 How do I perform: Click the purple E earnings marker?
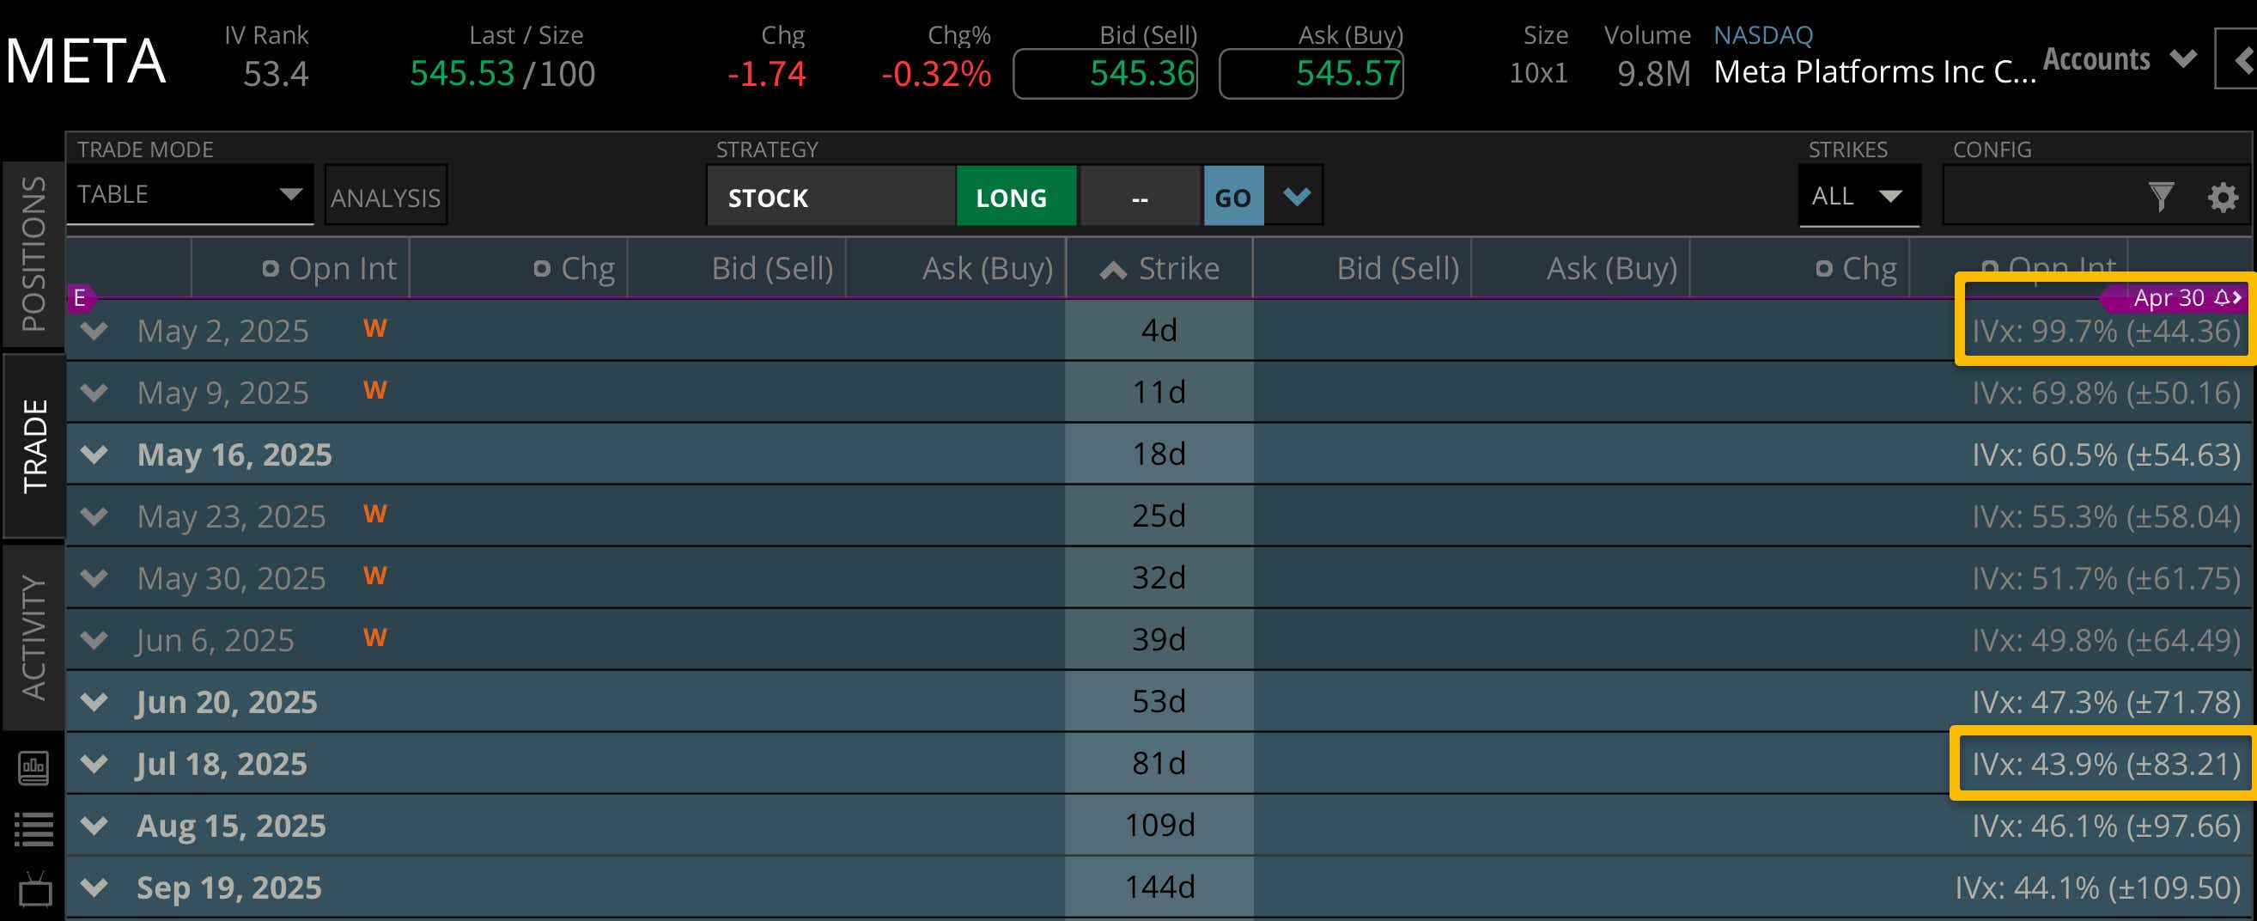80,298
